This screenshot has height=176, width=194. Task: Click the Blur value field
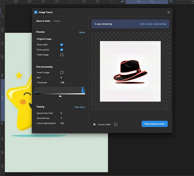point(62,78)
